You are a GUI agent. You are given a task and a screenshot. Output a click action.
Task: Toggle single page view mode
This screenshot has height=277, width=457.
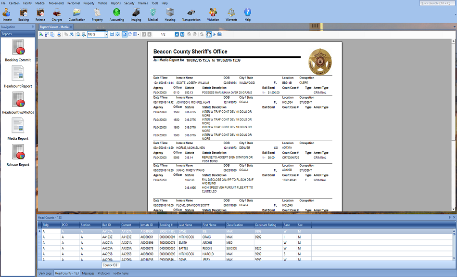coord(124,35)
